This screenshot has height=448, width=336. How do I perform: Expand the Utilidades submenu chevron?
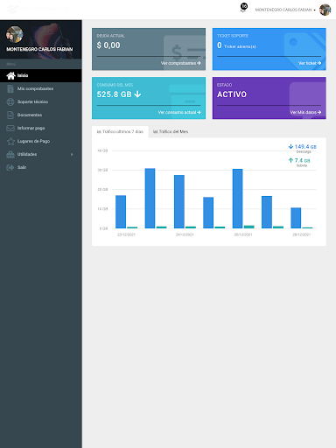72,154
